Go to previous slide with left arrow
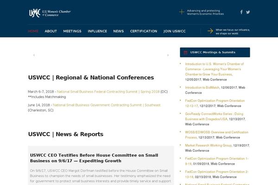 [x=34, y=55]
